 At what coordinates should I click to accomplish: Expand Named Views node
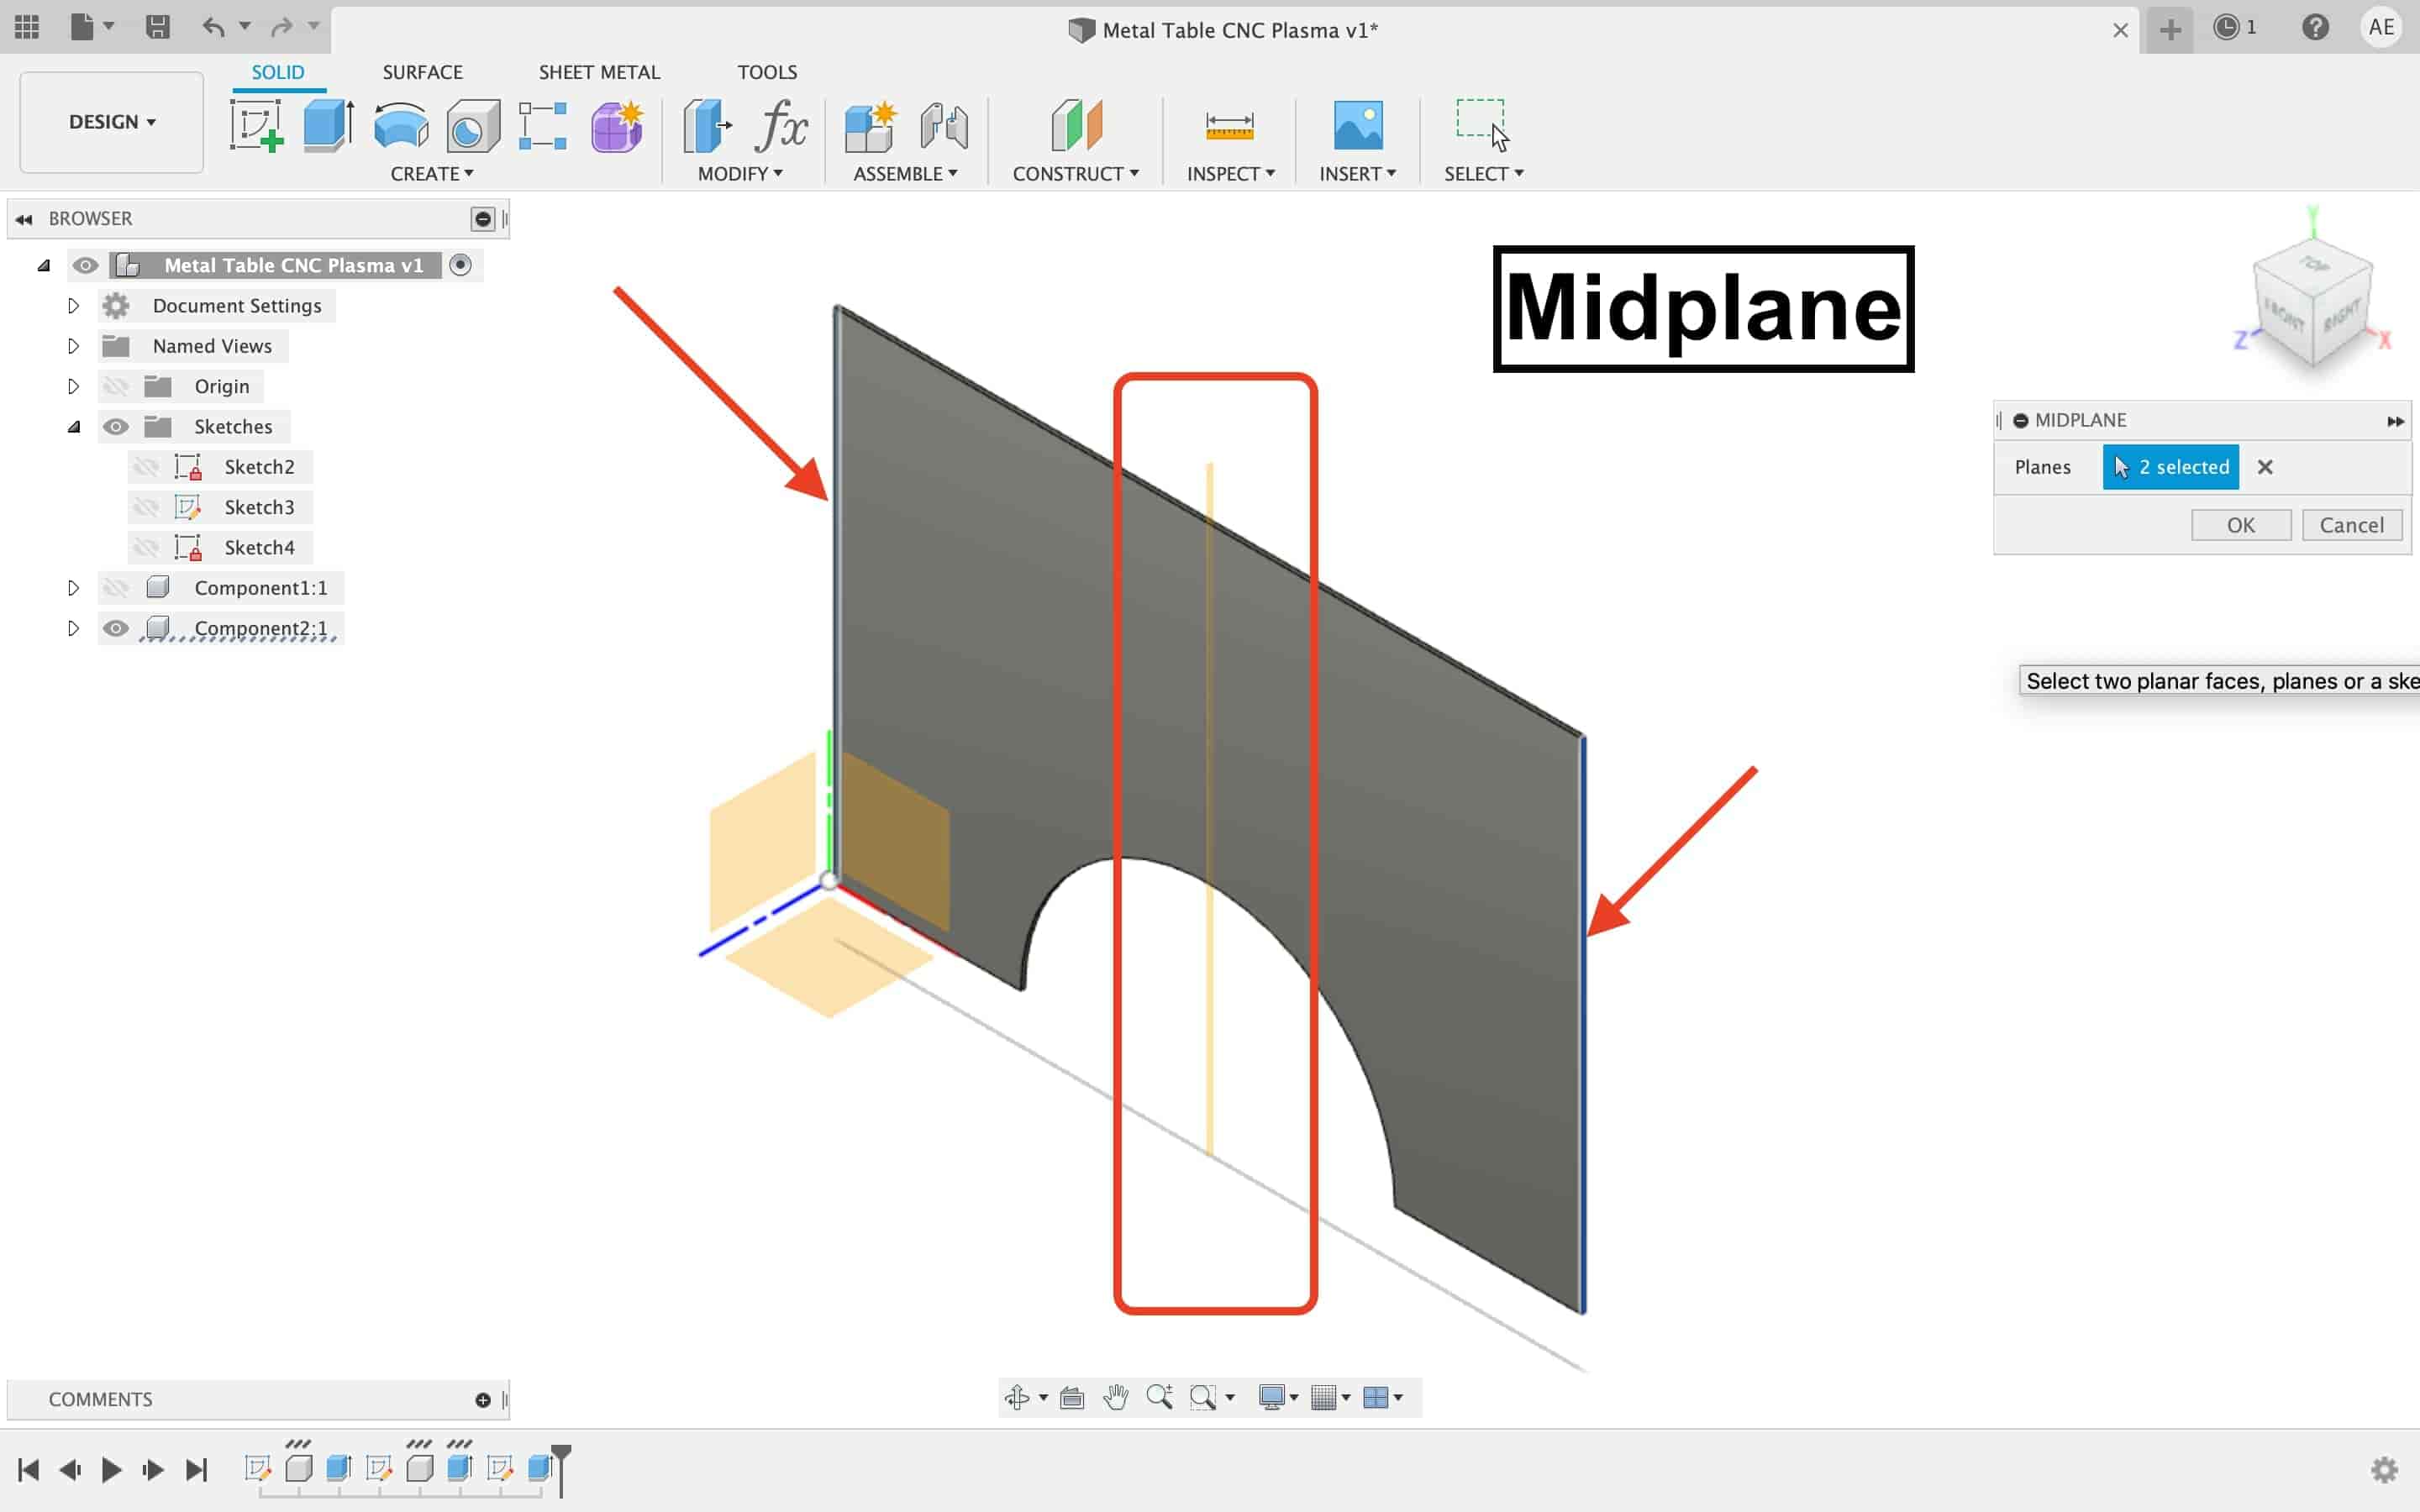(73, 346)
